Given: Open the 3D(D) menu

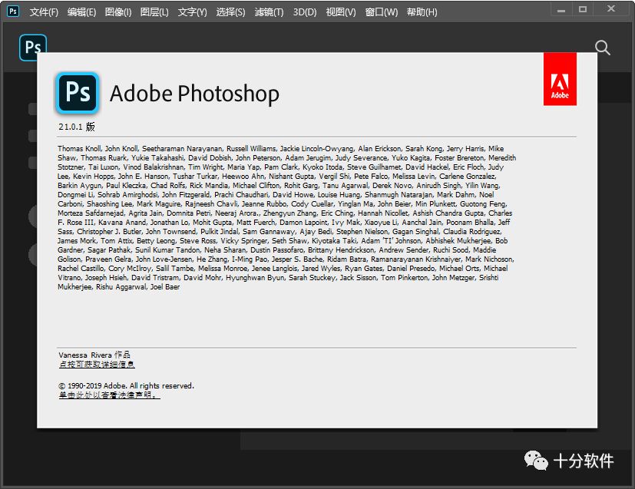Looking at the screenshot, I should (x=305, y=12).
